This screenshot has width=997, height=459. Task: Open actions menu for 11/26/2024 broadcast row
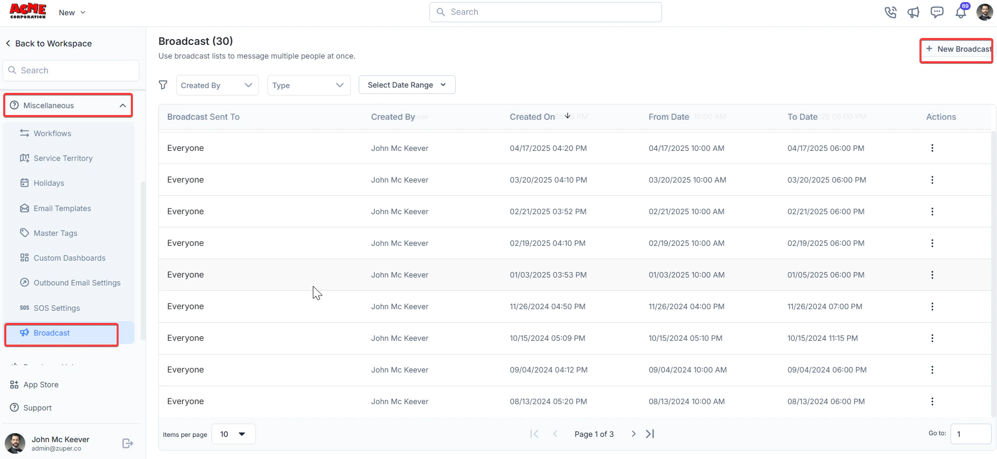932,307
